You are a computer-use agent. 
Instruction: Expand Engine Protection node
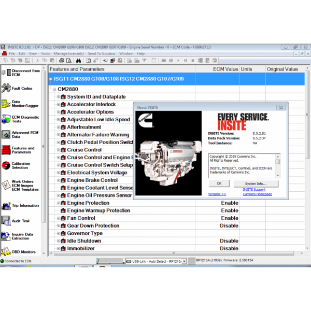58,203
